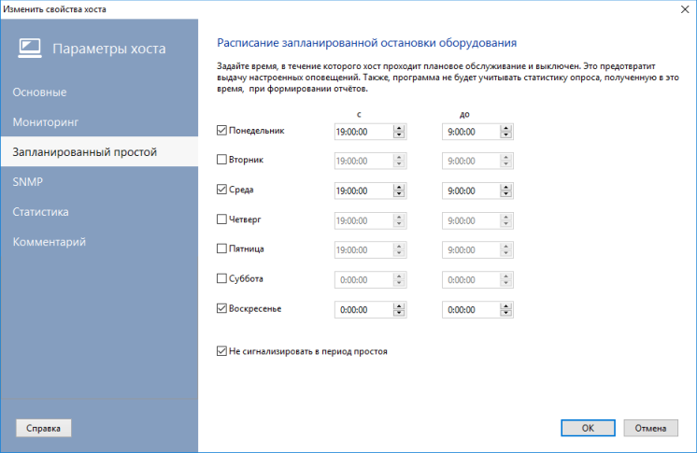Screen dimensions: 697x453
Task: Close the host properties dialog
Action: coord(685,9)
